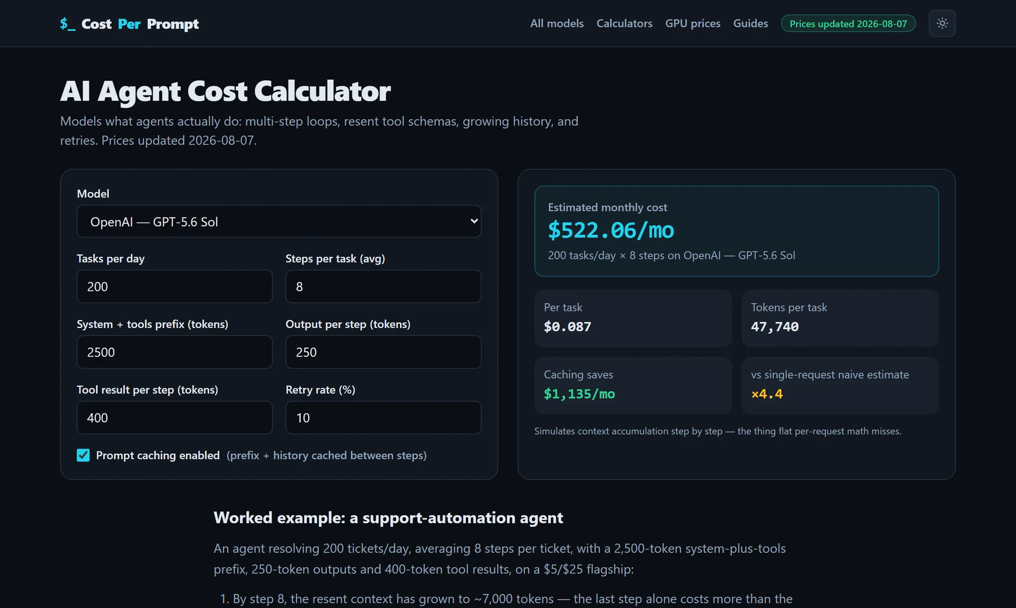Viewport: 1016px width, 608px height.
Task: Click the $_ terminal logo icon
Action: 67,24
